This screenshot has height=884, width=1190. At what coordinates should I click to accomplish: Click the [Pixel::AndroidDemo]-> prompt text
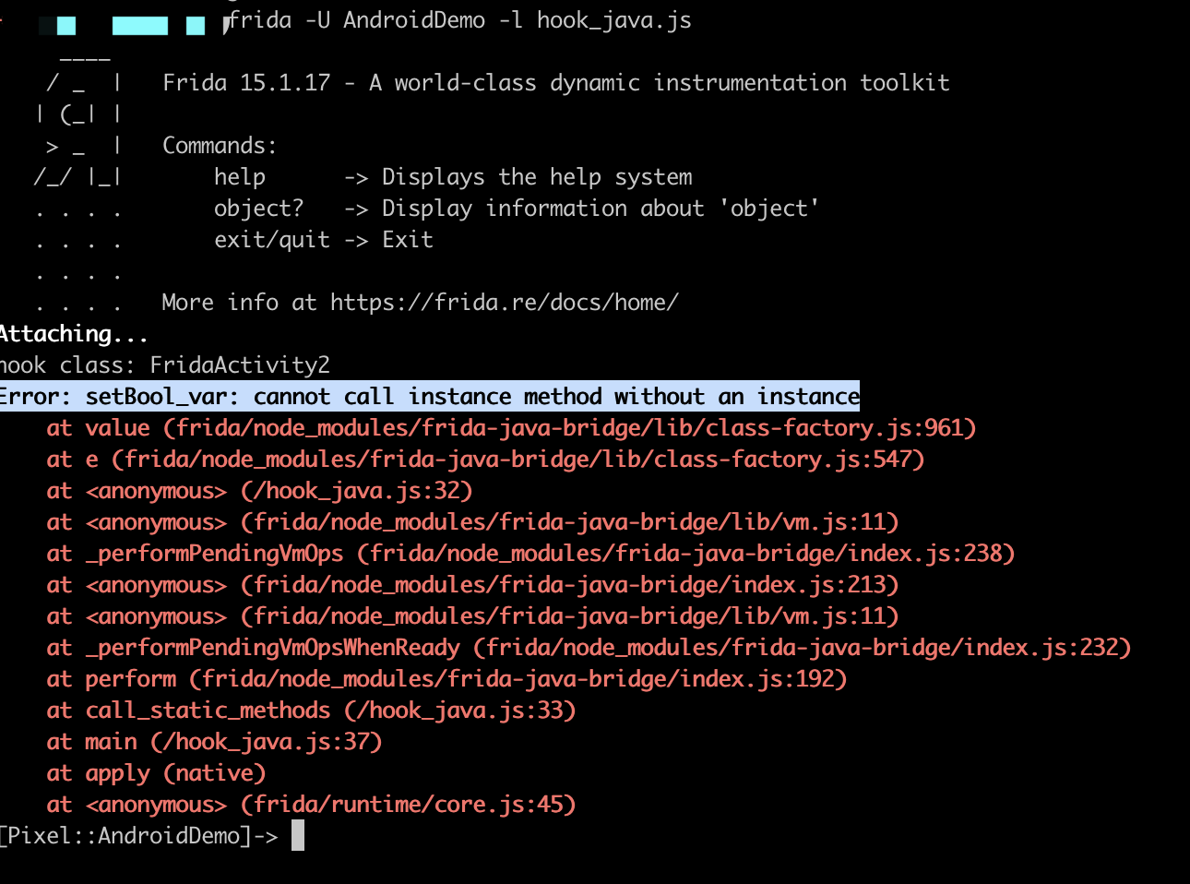point(138,836)
